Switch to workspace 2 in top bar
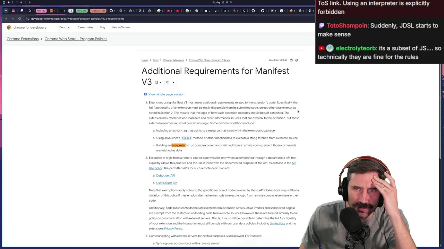This screenshot has width=444, height=249. click(12, 2)
